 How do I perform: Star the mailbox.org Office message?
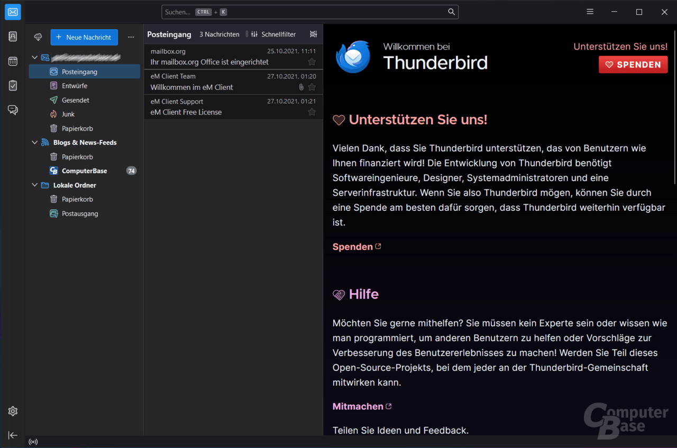coord(312,62)
